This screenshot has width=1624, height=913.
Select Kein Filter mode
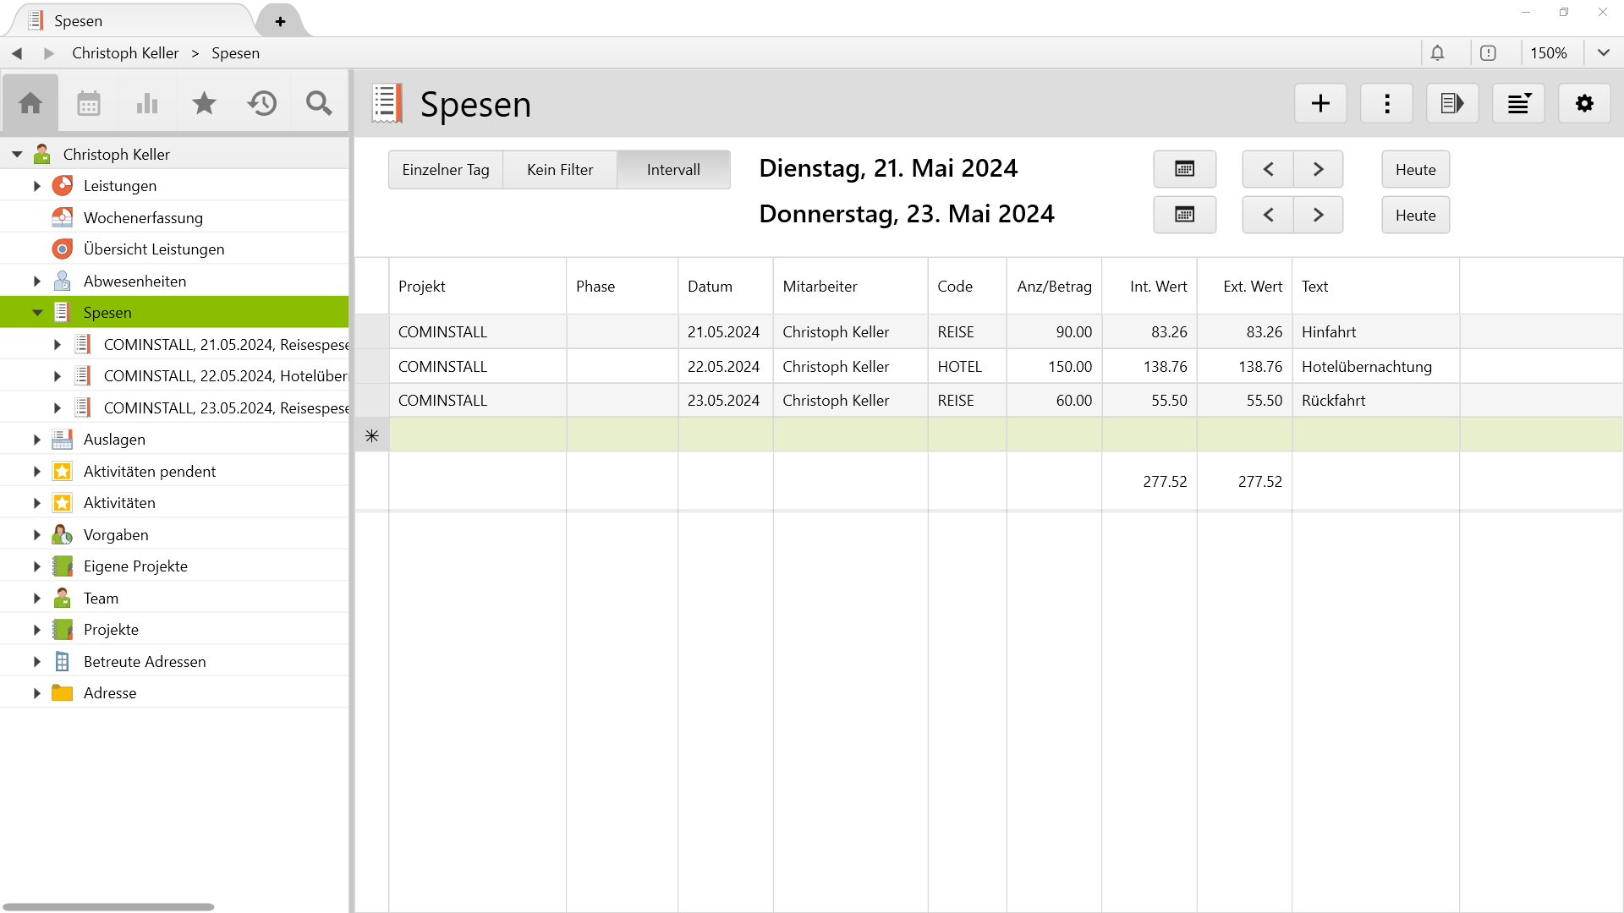[560, 170]
